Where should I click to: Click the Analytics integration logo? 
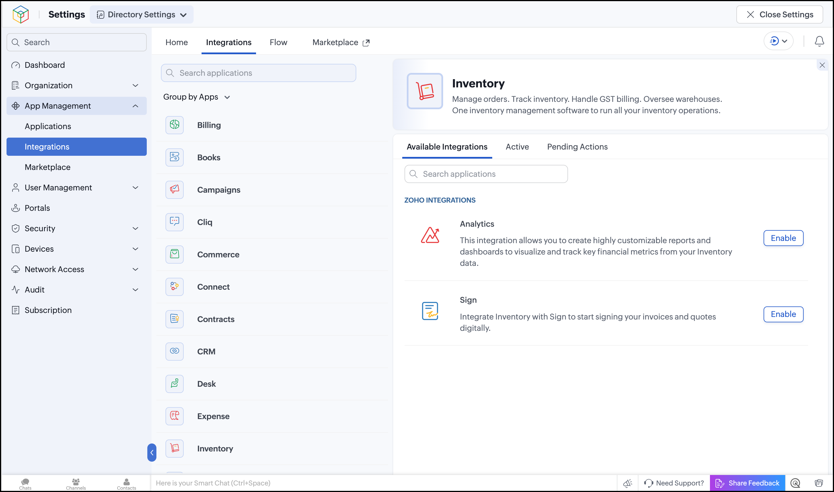pyautogui.click(x=430, y=235)
